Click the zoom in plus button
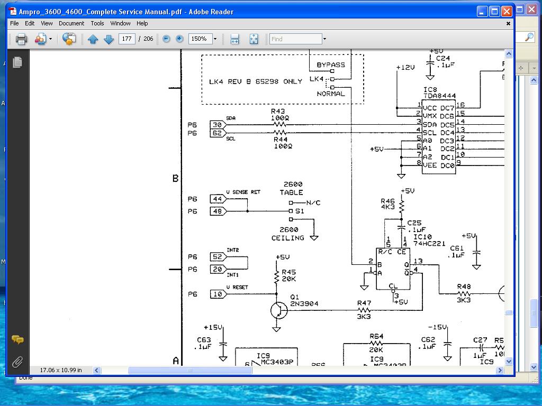 [x=179, y=39]
